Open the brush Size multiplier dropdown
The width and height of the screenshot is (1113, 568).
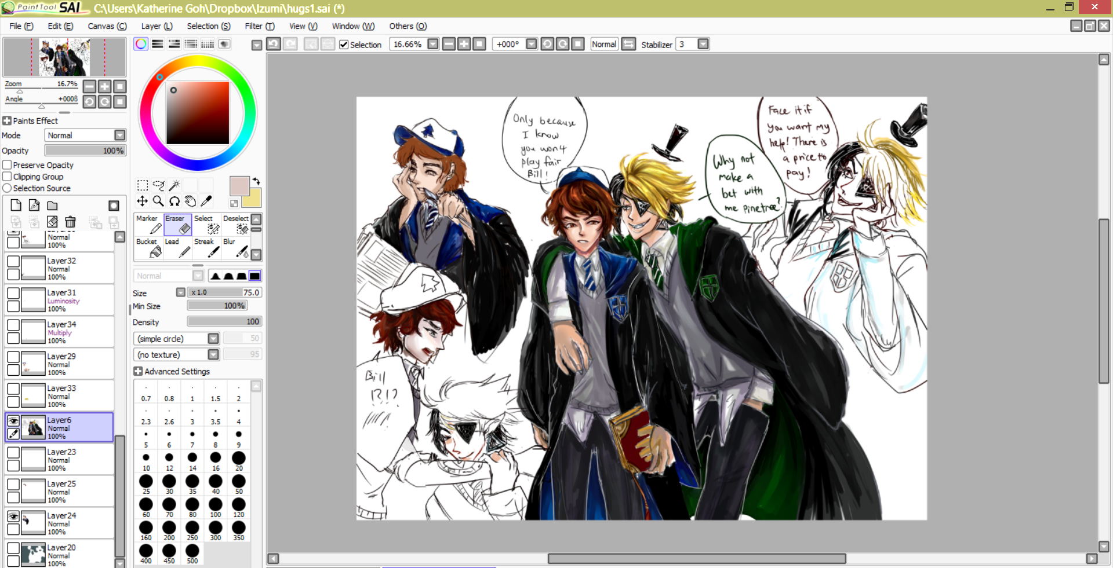coord(181,292)
